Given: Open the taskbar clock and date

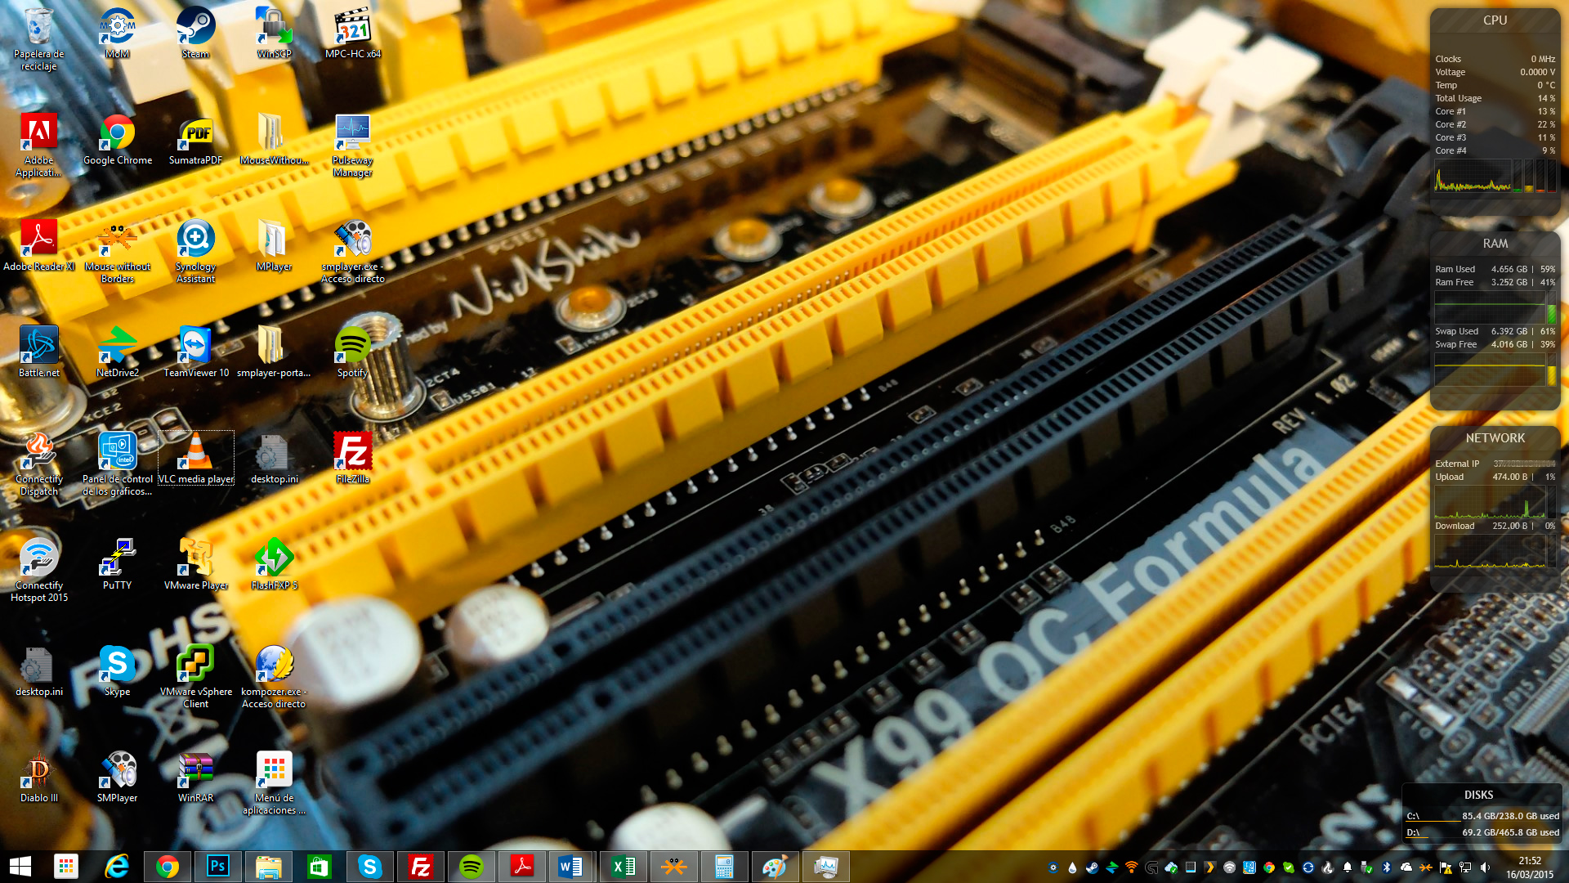Looking at the screenshot, I should coord(1529,867).
